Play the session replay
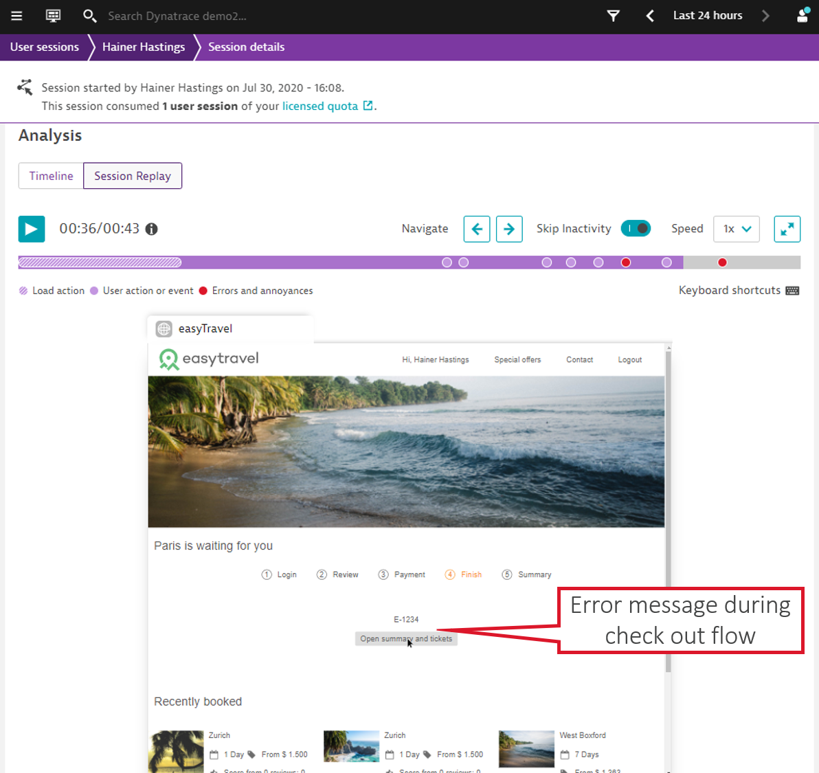This screenshot has height=773, width=819. pyautogui.click(x=32, y=229)
